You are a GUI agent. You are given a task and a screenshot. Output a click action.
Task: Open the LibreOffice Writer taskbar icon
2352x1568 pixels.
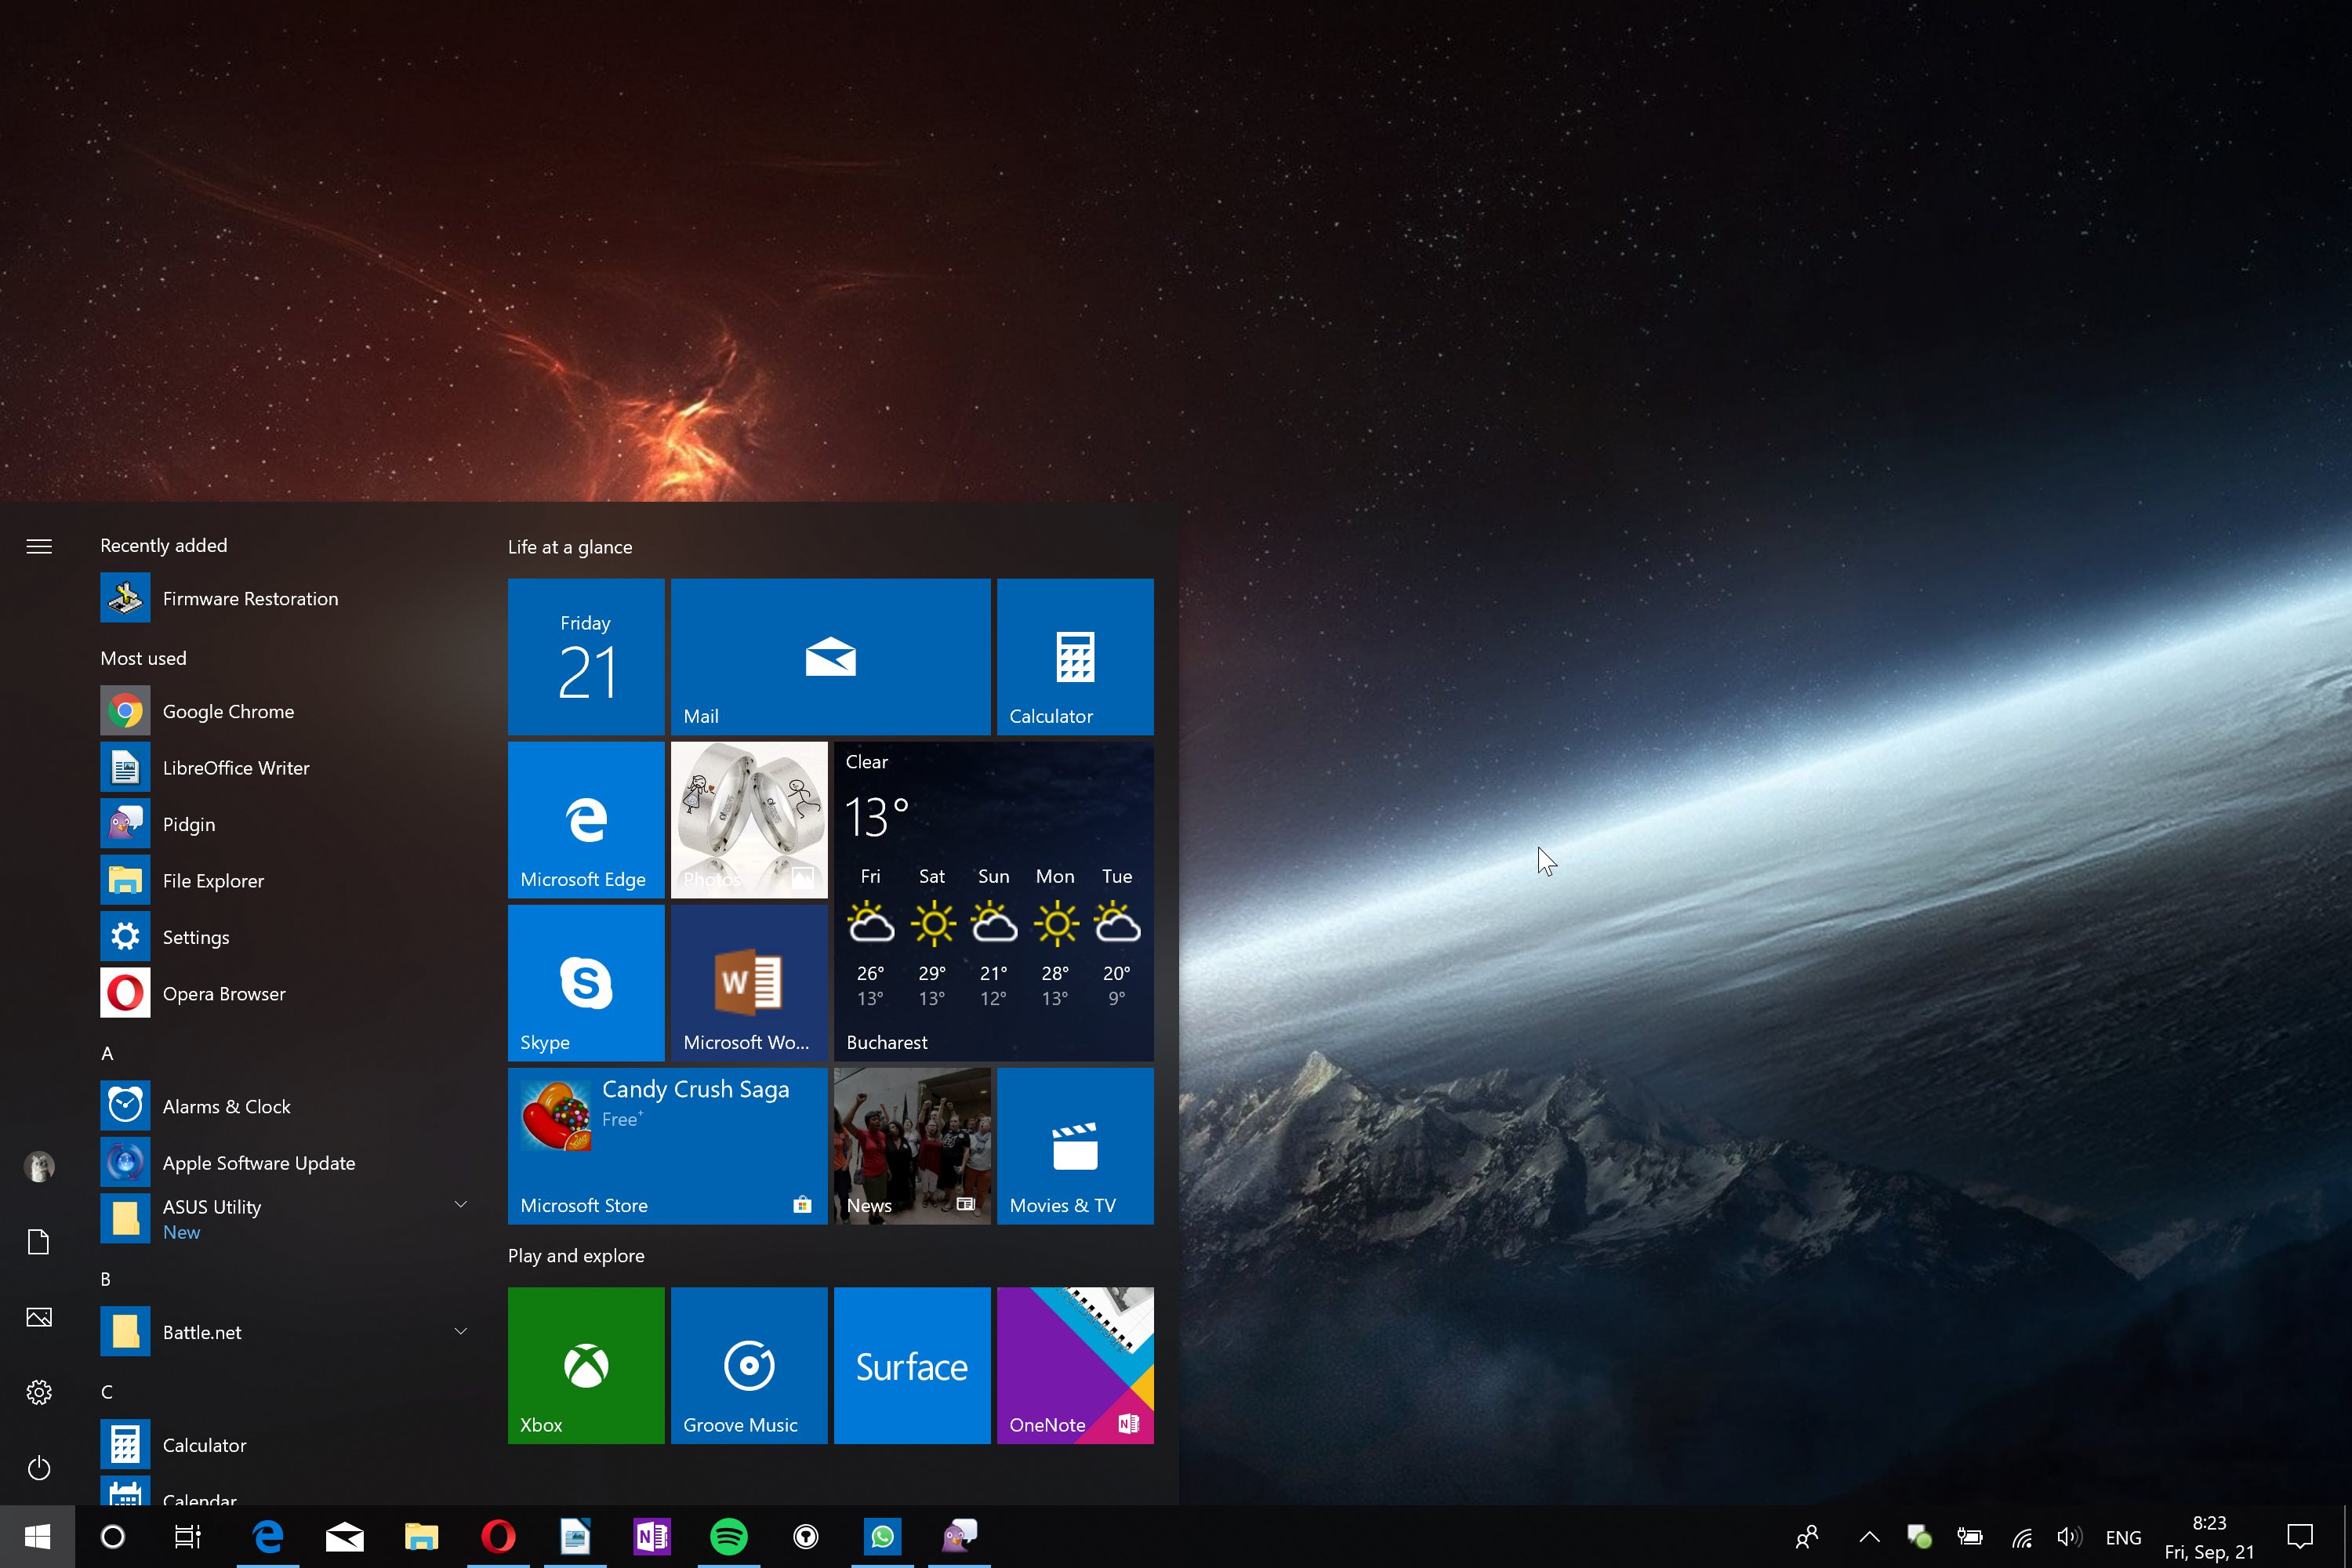coord(575,1536)
